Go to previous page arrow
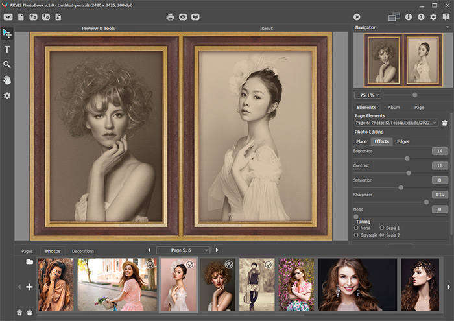454x321 pixels. pos(149,250)
